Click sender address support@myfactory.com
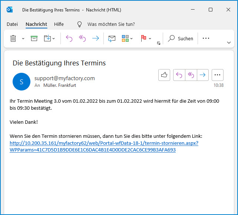This screenshot has height=215, width=238. [65, 78]
